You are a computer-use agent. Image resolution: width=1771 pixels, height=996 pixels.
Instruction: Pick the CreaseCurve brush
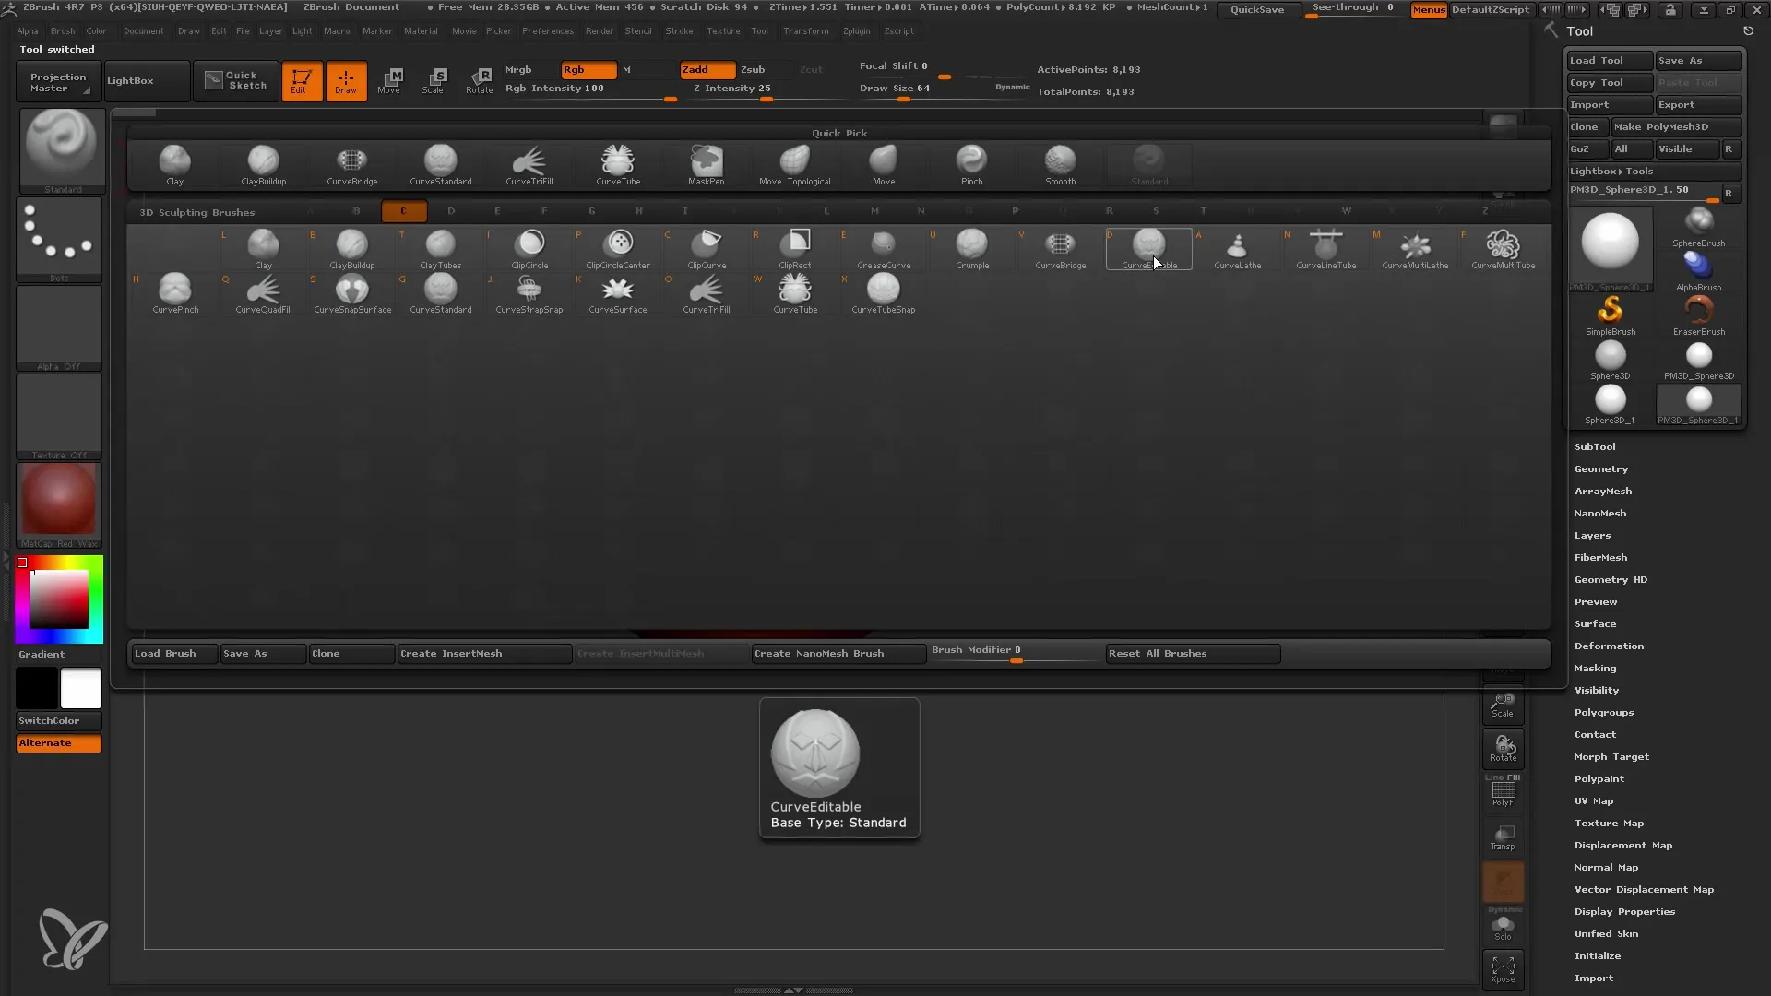click(884, 249)
